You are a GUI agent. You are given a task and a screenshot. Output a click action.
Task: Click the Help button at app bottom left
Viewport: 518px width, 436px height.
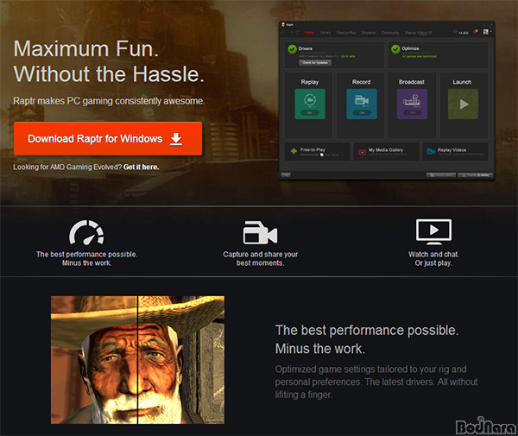(286, 175)
